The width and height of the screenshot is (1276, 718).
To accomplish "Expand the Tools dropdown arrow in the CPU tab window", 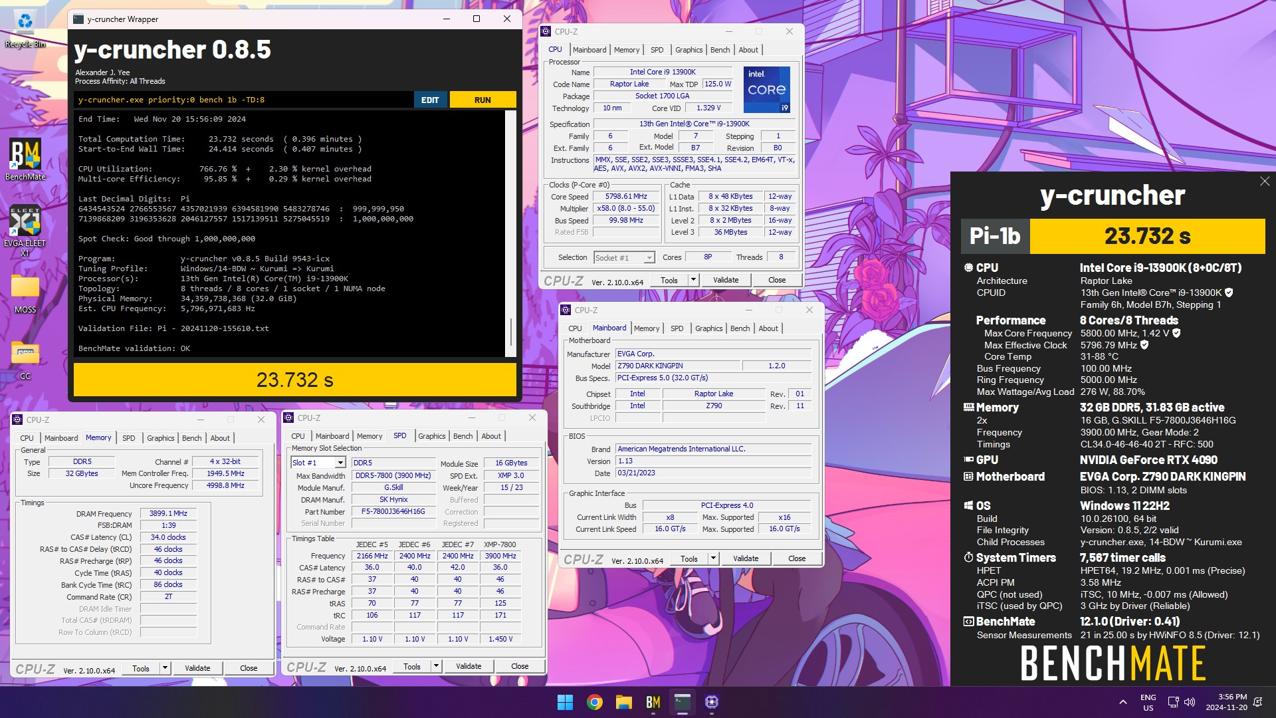I will tap(693, 280).
